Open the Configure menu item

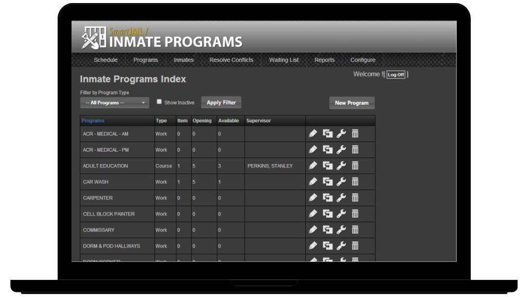362,60
